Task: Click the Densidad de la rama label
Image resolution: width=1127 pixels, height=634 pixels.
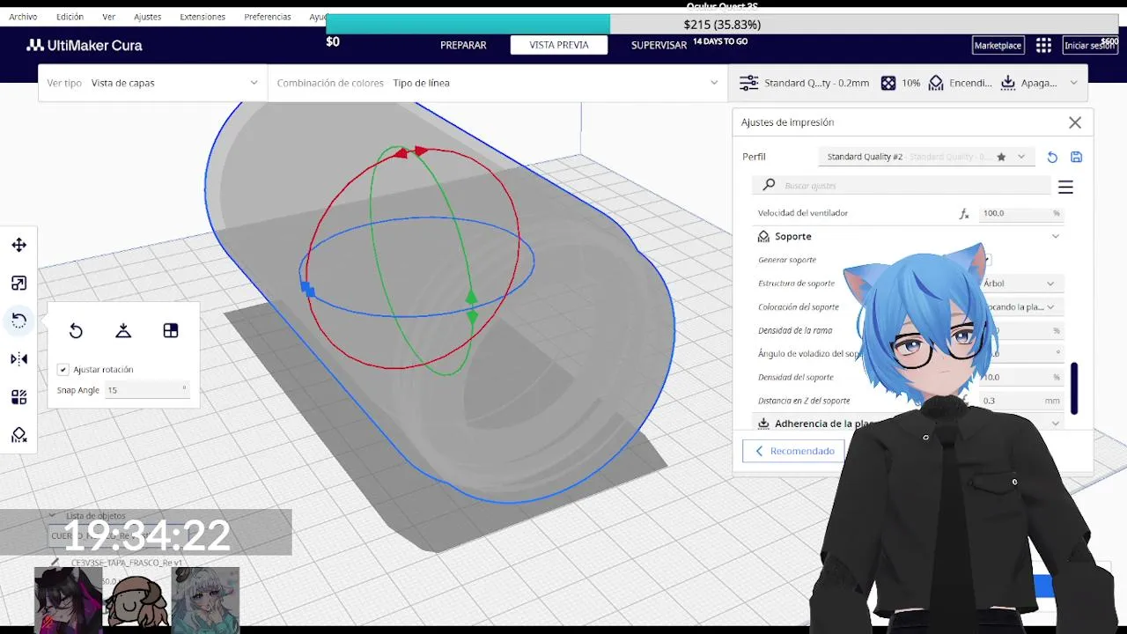Action: (795, 330)
